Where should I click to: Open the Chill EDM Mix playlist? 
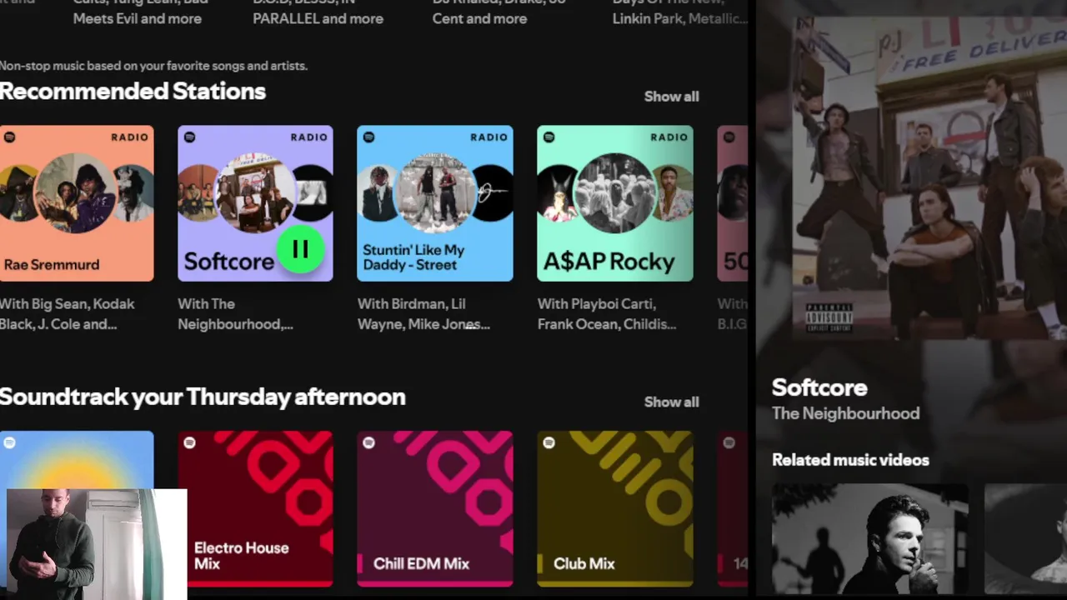(x=435, y=508)
